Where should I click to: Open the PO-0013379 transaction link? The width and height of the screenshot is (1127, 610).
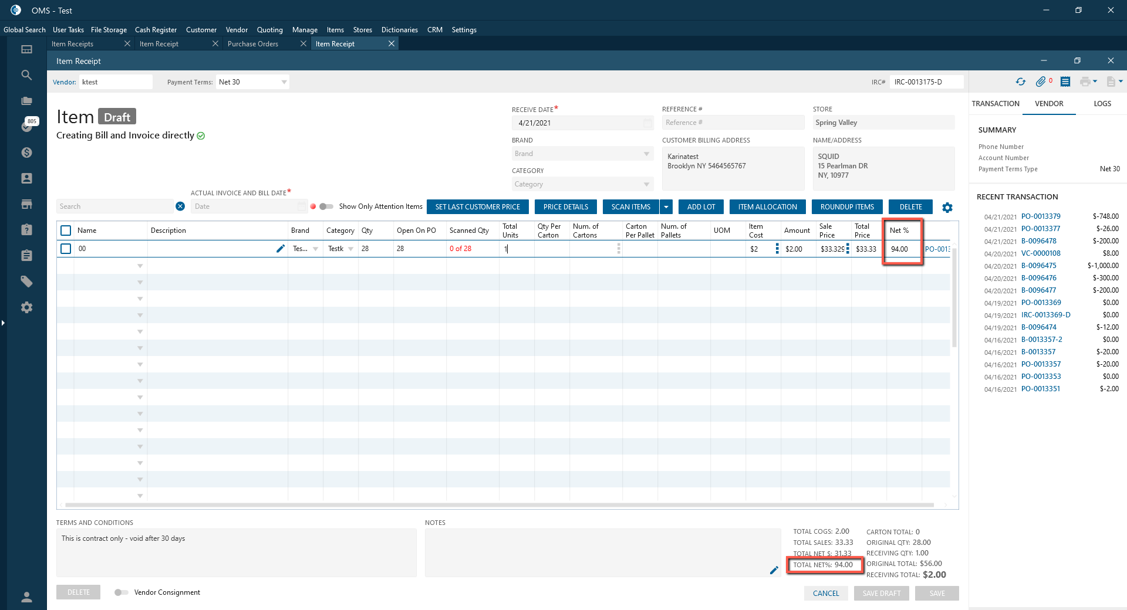pos(1041,216)
